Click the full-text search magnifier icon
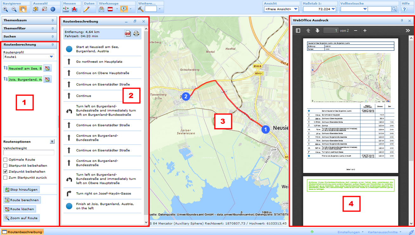415x235 pixels. click(x=394, y=9)
